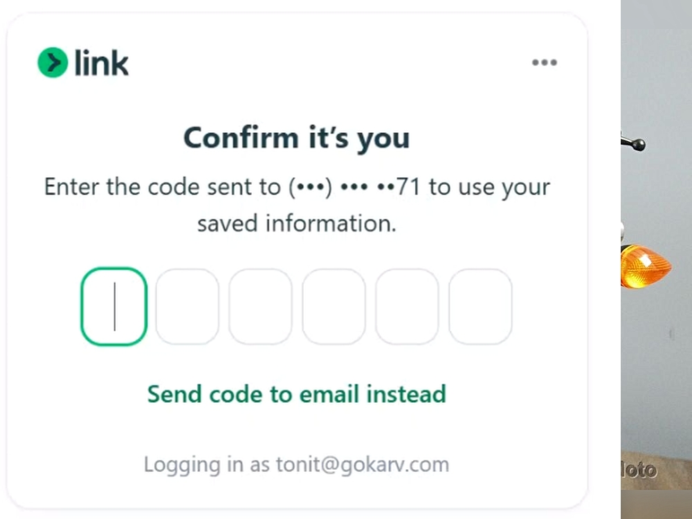The width and height of the screenshot is (692, 519).
Task: Focus the sixth and last code digit box
Action: pyautogui.click(x=480, y=307)
